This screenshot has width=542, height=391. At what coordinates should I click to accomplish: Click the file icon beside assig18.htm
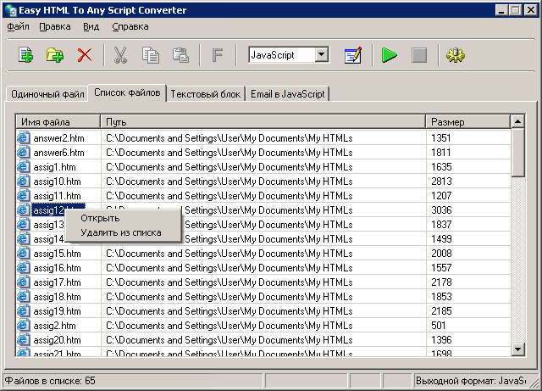(x=23, y=297)
